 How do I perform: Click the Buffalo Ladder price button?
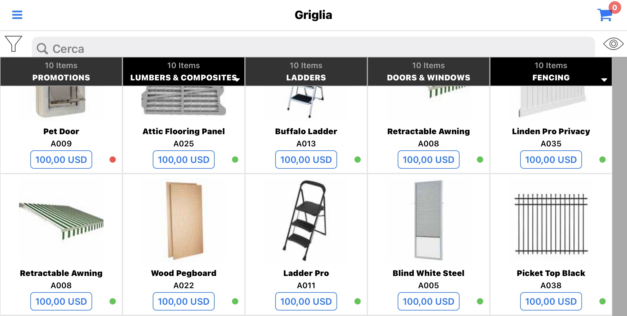(306, 160)
